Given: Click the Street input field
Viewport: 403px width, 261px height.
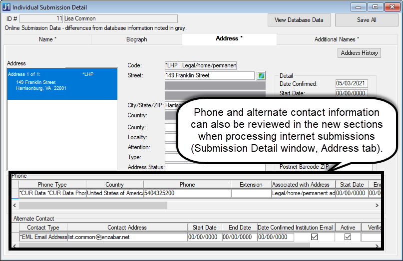Looking at the screenshot, I should pos(209,75).
